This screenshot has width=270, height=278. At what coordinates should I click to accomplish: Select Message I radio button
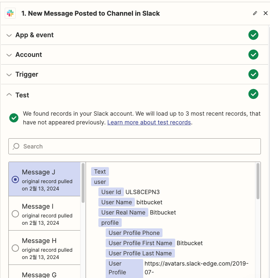click(x=15, y=214)
